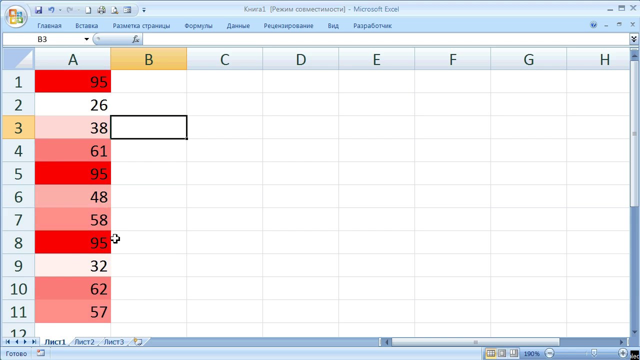
Task: Click the Insert Function fx icon
Action: (x=135, y=39)
